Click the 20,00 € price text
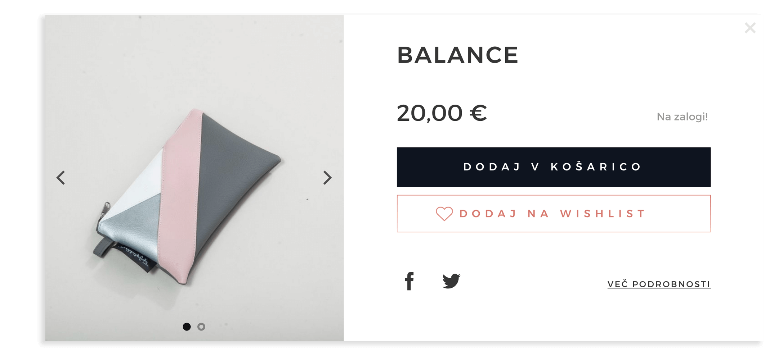The height and width of the screenshot is (356, 783). point(442,113)
